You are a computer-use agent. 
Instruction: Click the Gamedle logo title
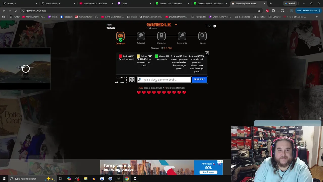point(159,25)
